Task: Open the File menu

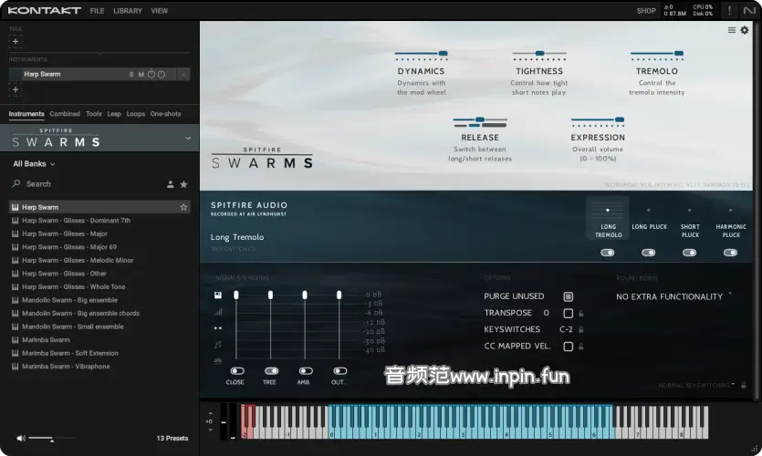Action: click(x=97, y=11)
